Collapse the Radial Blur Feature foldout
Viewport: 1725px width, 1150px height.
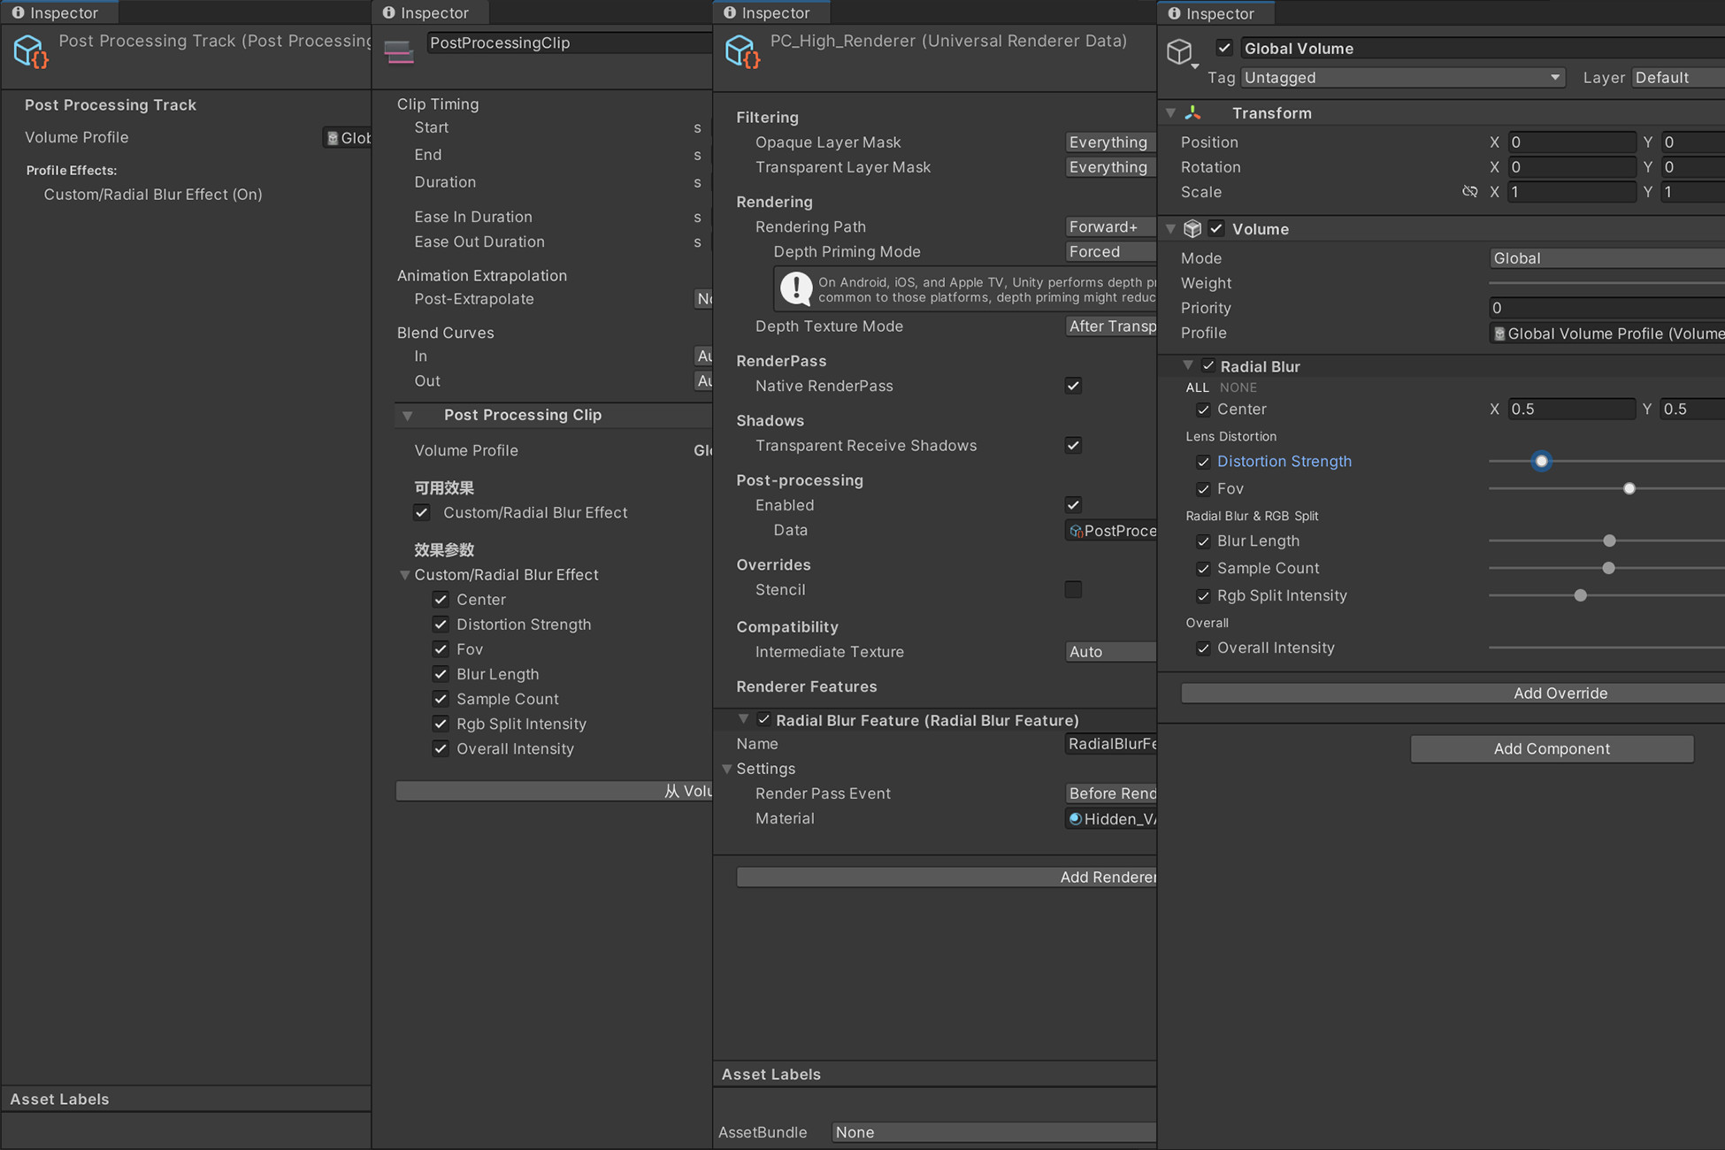(743, 719)
